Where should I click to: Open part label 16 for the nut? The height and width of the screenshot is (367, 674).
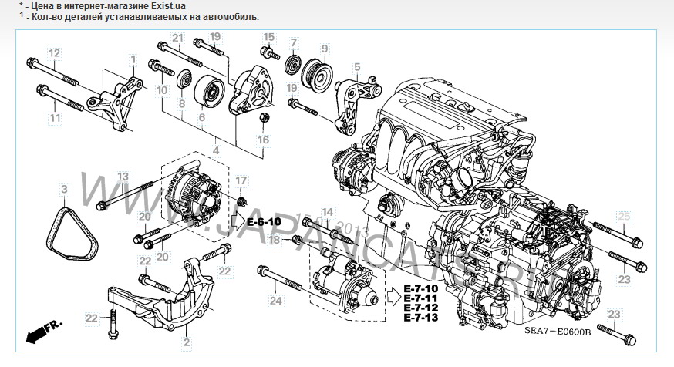[263, 140]
